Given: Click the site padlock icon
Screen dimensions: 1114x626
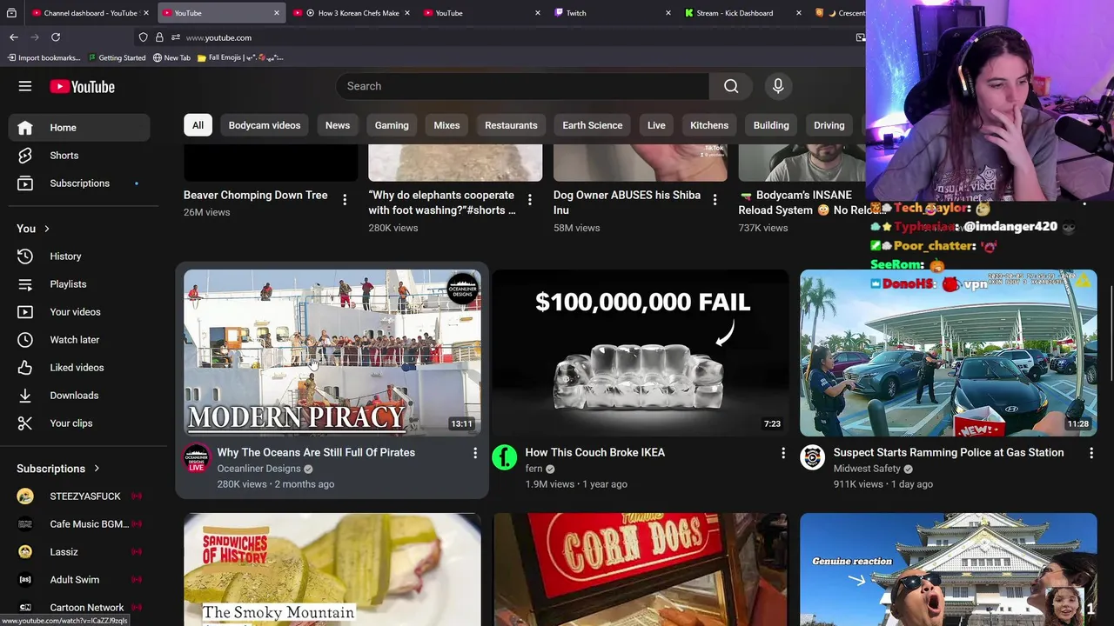Looking at the screenshot, I should 159,37.
